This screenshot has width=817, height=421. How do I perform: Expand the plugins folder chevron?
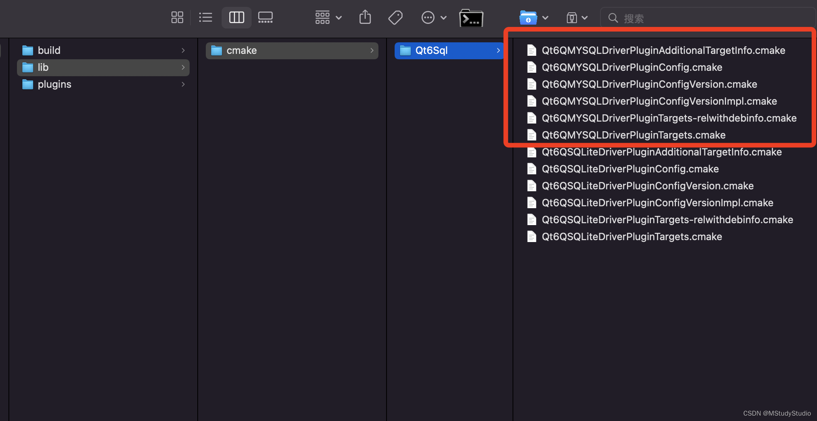click(183, 84)
